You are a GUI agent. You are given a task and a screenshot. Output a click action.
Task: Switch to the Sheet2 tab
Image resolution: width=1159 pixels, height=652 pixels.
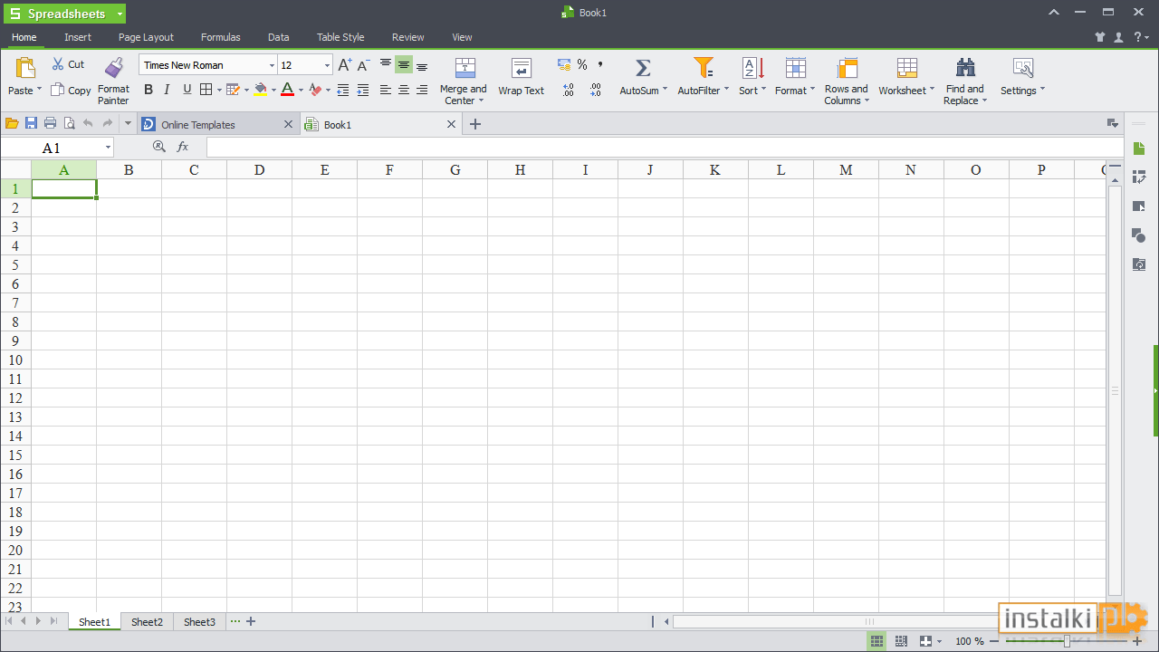(x=147, y=622)
